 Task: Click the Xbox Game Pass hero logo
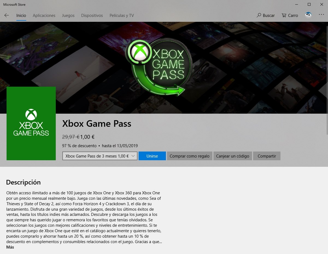pyautogui.click(x=159, y=67)
